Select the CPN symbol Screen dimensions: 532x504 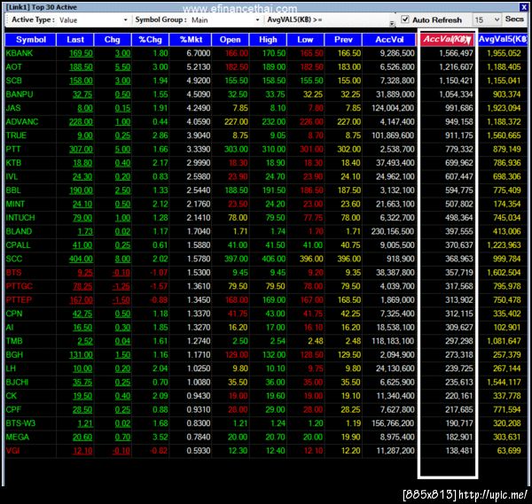tap(14, 314)
